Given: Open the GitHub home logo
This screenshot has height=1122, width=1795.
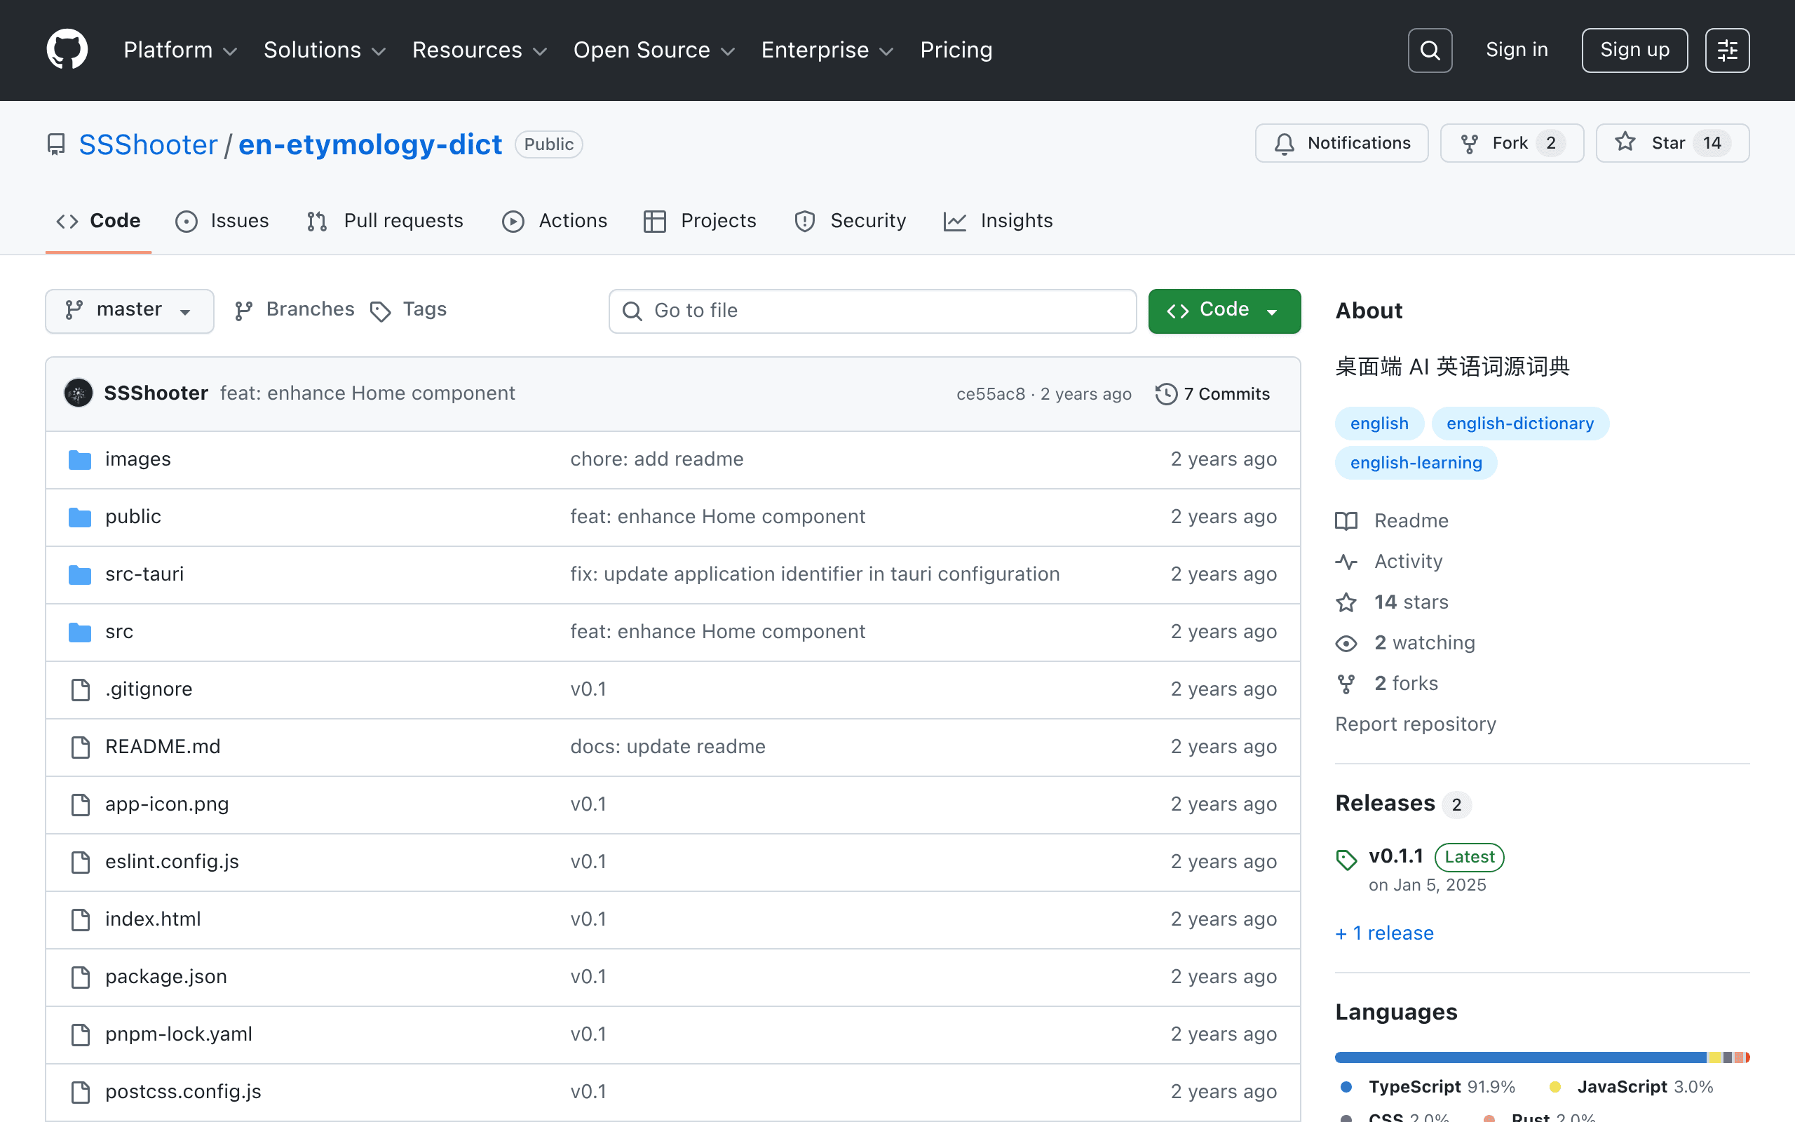Looking at the screenshot, I should coord(67,50).
